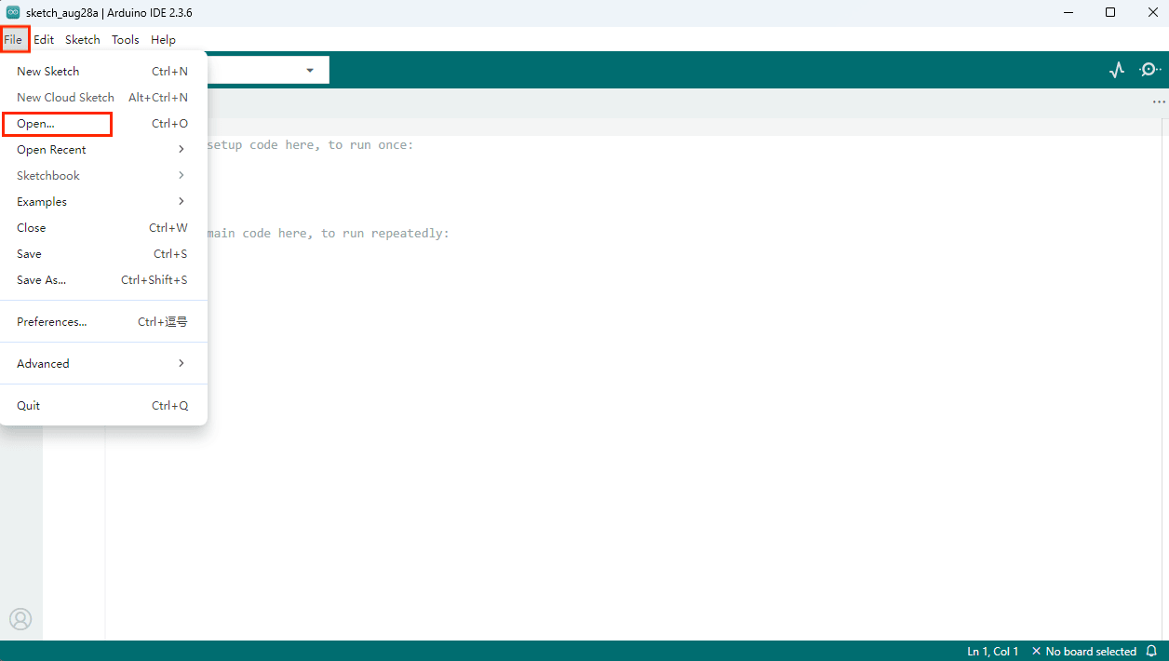
Task: Select Save As... menu entry
Action: tap(103, 279)
